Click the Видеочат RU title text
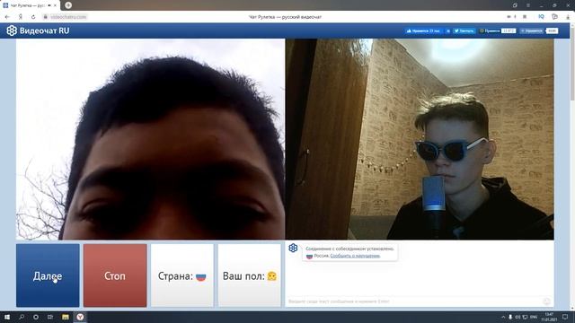Image resolution: width=575 pixels, height=323 pixels. click(44, 31)
